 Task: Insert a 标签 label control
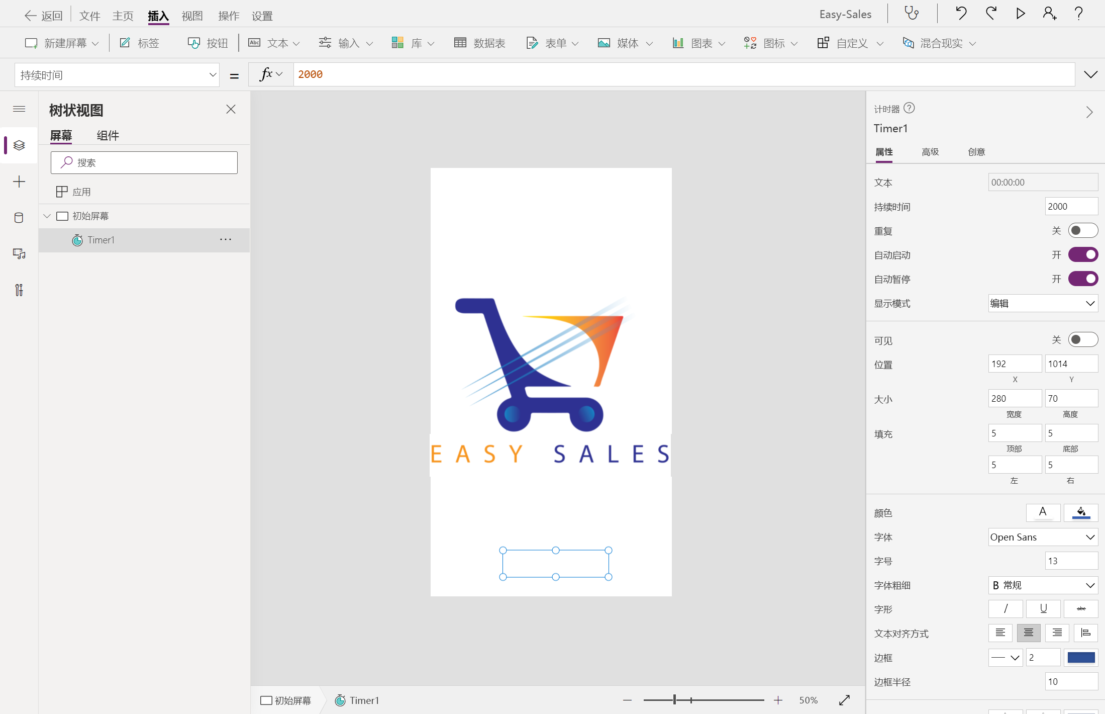click(x=139, y=43)
